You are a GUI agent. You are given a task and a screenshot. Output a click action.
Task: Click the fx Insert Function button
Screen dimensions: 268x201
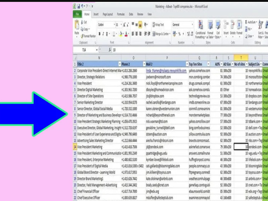point(110,50)
